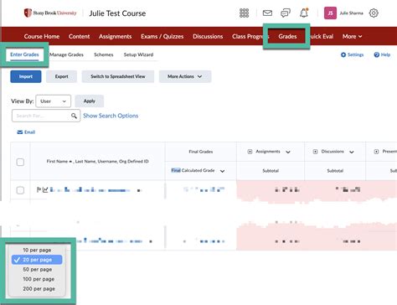
Task: Check the first student row checkbox
Action: click(20, 190)
